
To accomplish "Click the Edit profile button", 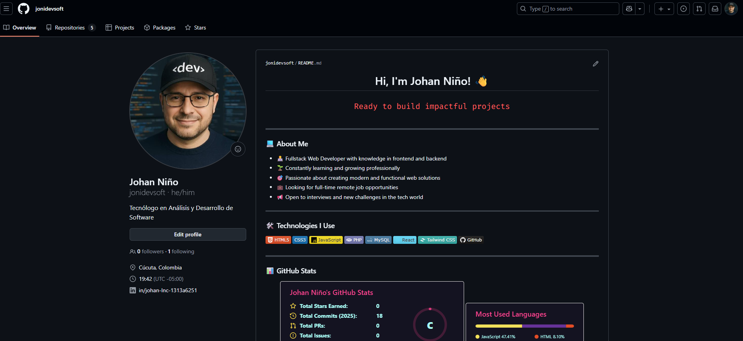I will 188,234.
